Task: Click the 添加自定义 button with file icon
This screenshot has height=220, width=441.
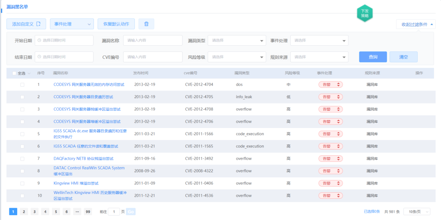Action: pos(26,24)
